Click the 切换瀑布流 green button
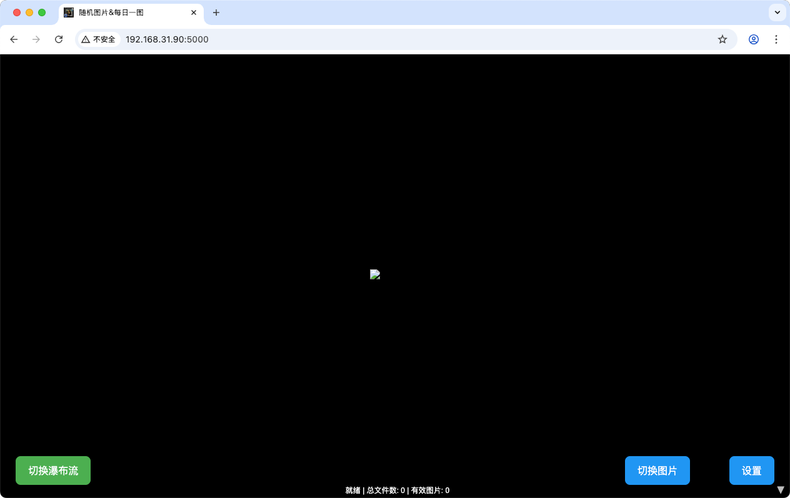790x498 pixels. [52, 471]
